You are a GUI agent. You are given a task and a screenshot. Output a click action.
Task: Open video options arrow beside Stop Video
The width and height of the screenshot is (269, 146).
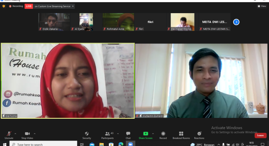pos(34,134)
